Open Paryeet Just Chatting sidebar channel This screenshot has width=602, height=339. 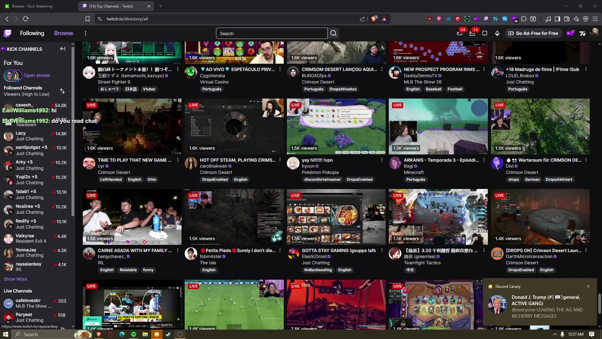pos(36,317)
